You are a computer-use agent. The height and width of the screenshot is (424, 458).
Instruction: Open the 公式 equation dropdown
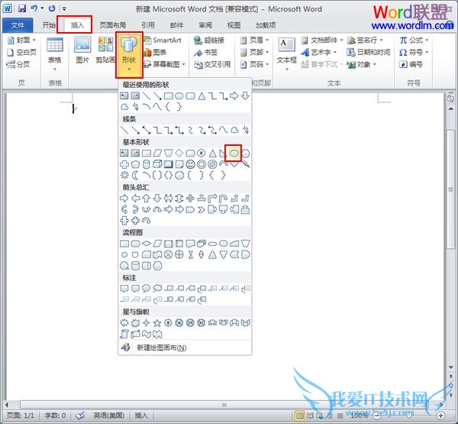click(414, 40)
